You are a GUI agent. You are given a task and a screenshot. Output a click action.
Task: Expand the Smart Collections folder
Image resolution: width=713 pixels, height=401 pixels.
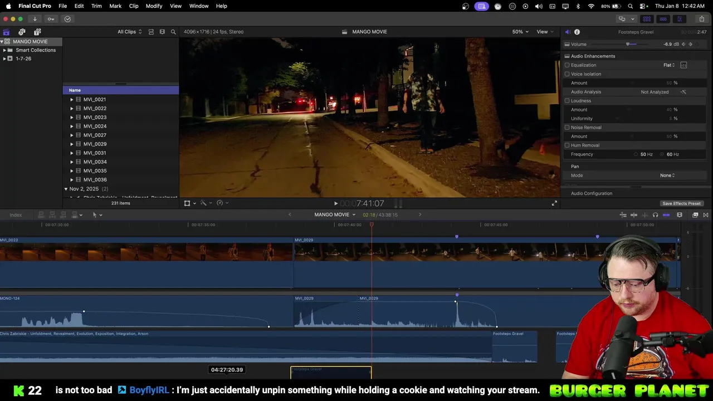[4, 50]
